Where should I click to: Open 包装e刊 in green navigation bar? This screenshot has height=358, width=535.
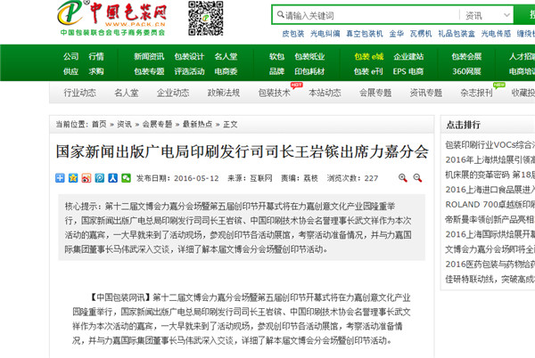[x=368, y=71]
